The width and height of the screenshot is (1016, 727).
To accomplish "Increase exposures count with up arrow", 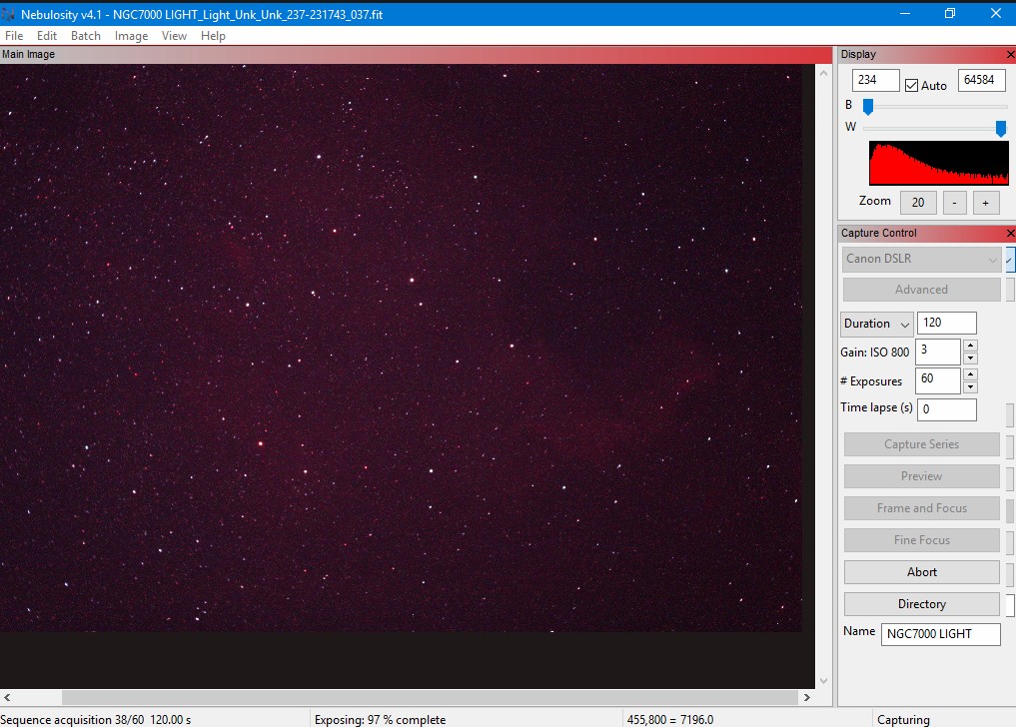I will point(970,374).
